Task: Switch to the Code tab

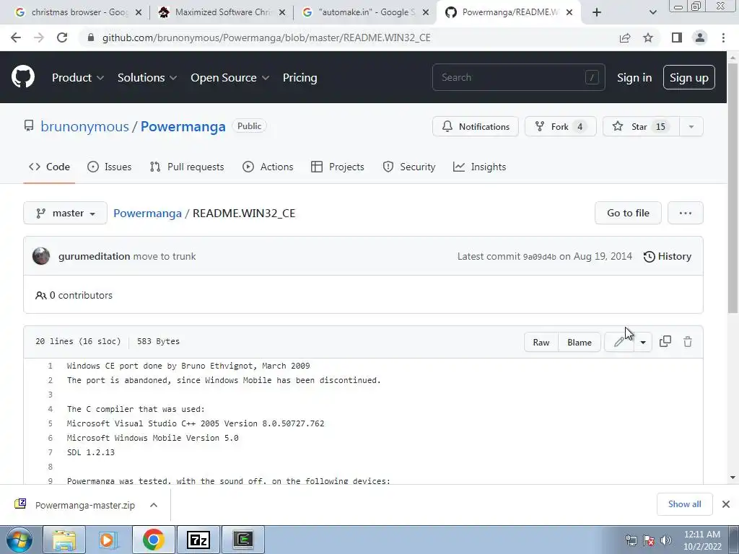Action: (x=49, y=167)
